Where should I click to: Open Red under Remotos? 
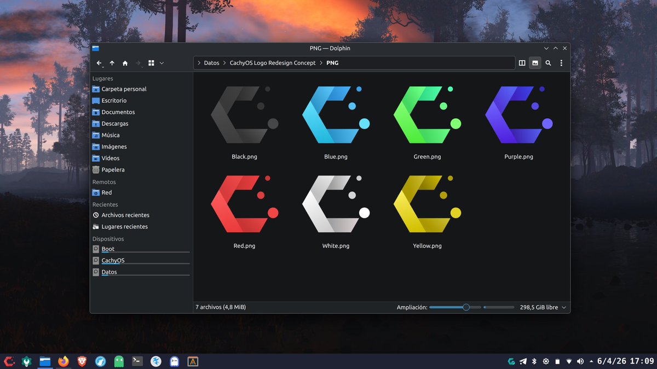141,192
